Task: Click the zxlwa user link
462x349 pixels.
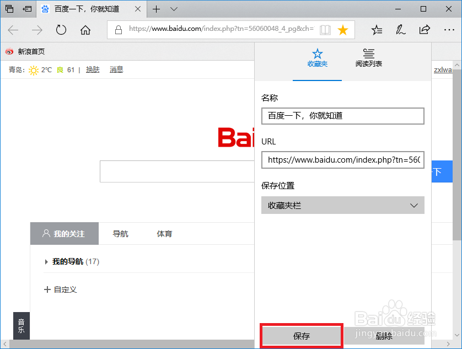Action: pyautogui.click(x=443, y=70)
